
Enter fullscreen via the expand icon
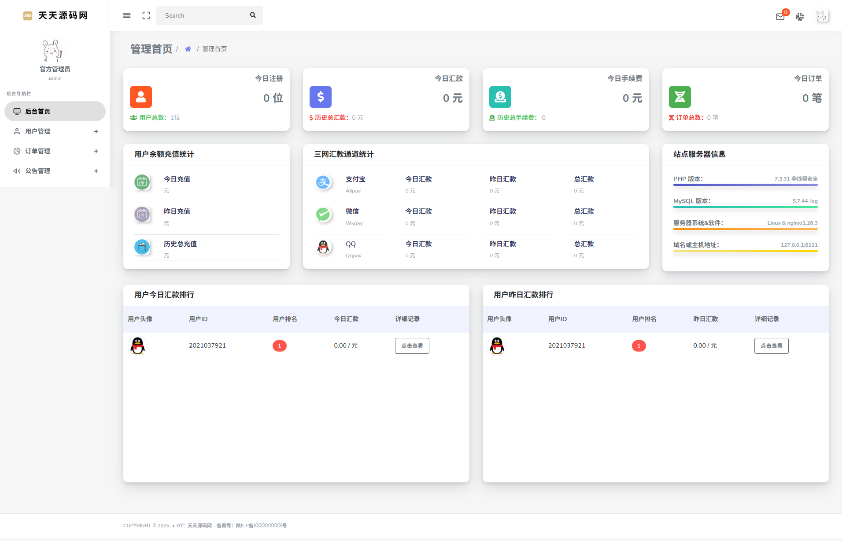point(146,15)
